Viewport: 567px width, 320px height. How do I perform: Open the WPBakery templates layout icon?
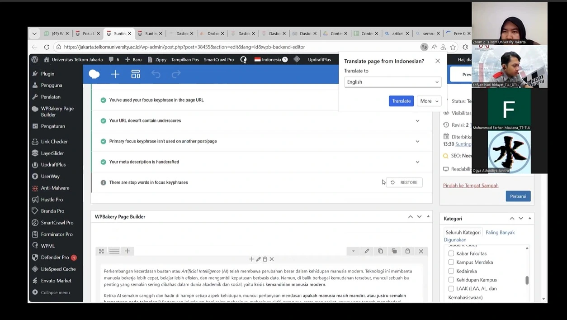136,74
